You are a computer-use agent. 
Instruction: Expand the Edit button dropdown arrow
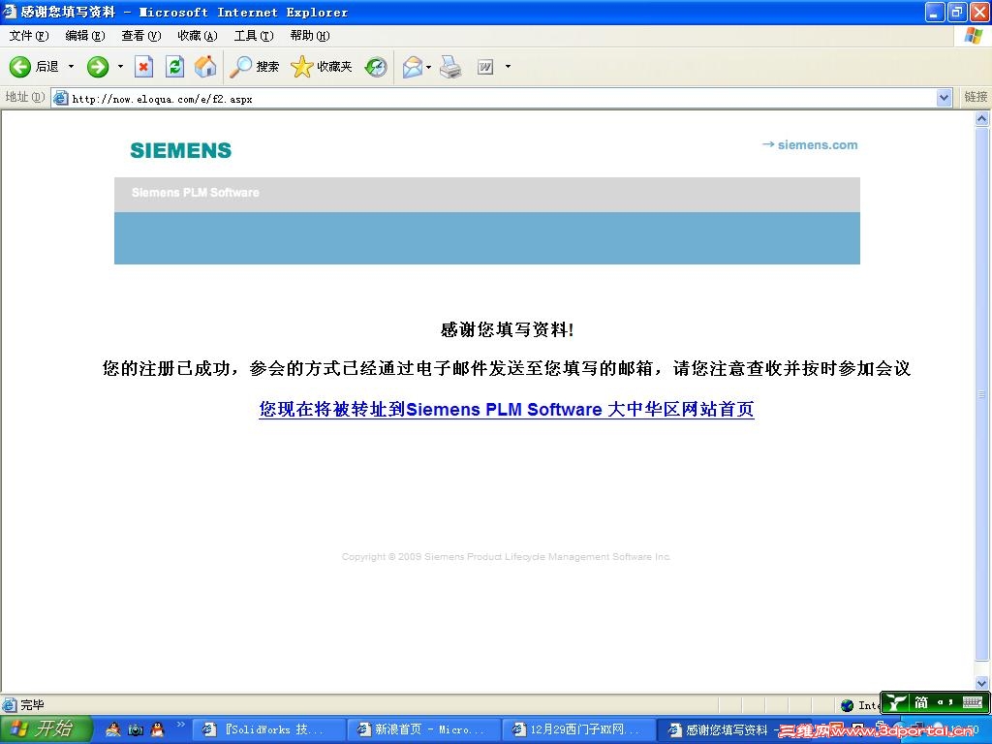(508, 67)
